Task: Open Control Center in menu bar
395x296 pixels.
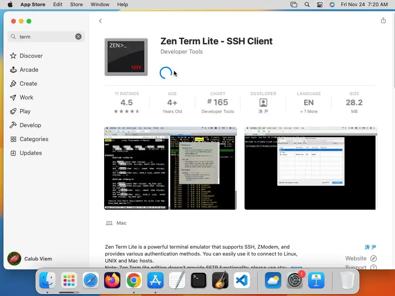Action: 320,4
